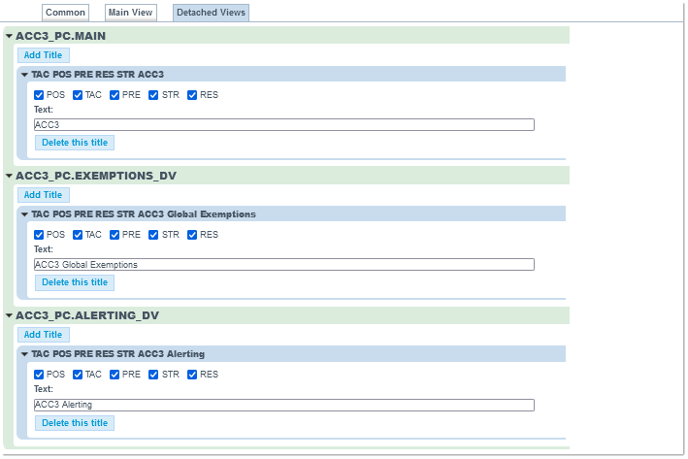Uncheck POS for the ACC3 main title
Image resolution: width=688 pixels, height=459 pixels.
(x=39, y=95)
